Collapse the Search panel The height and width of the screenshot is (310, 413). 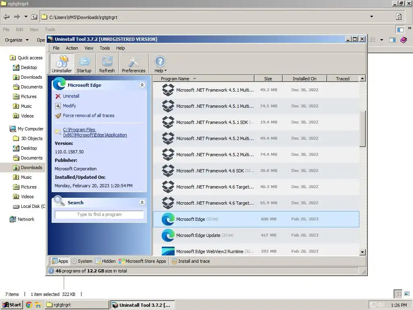(142, 203)
